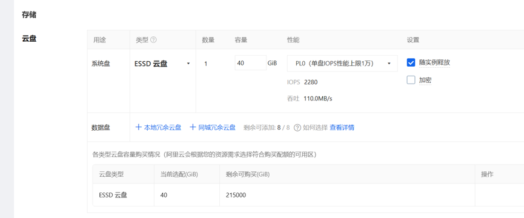Click the system disk capacity field showing 40
This screenshot has height=218, width=524.
click(x=250, y=63)
